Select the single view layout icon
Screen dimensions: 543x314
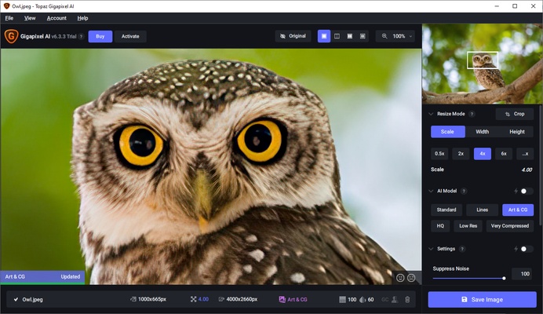click(324, 36)
